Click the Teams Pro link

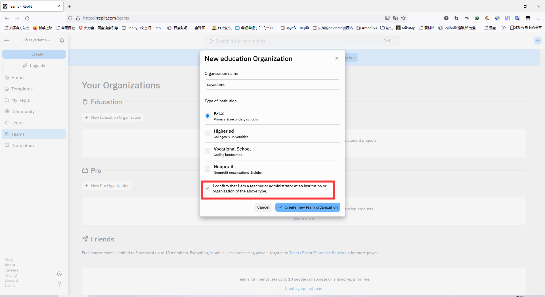coord(298,253)
